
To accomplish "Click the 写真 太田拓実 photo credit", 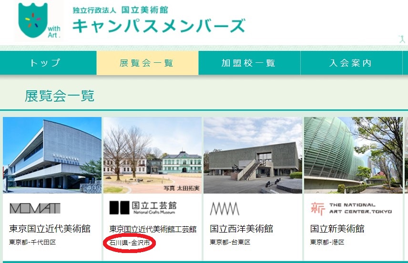I will [182, 188].
